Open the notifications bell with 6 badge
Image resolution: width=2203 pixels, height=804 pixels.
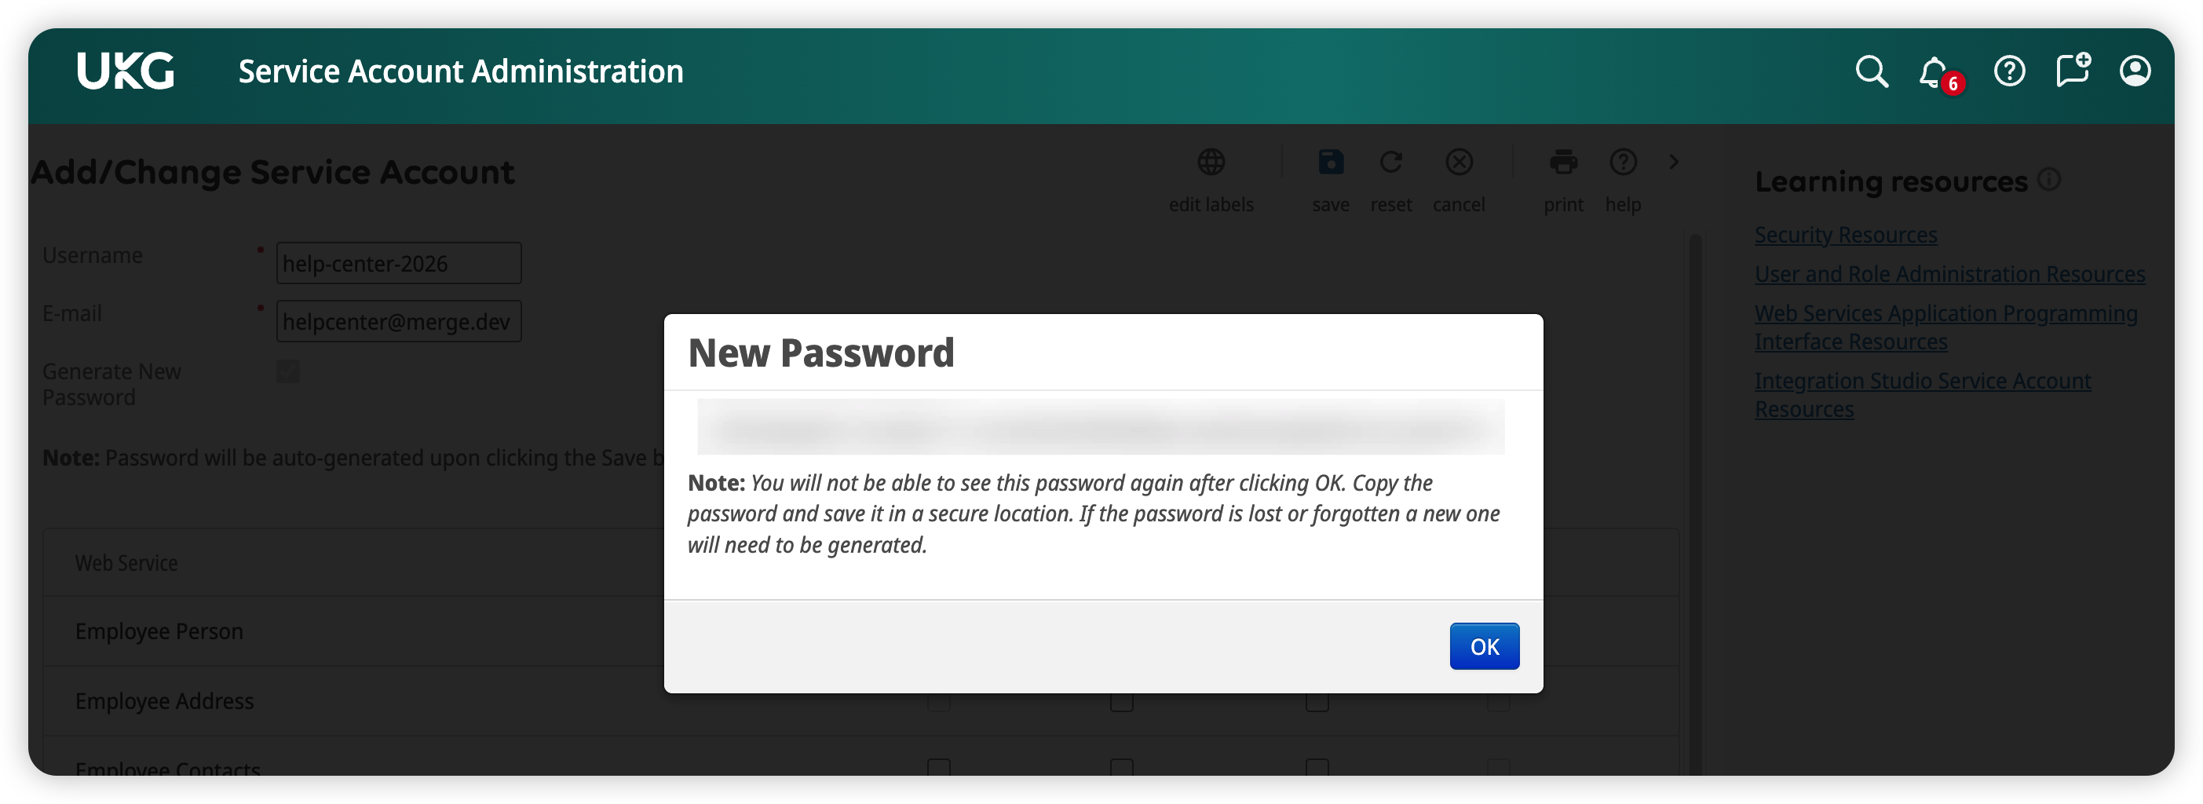pos(1934,72)
